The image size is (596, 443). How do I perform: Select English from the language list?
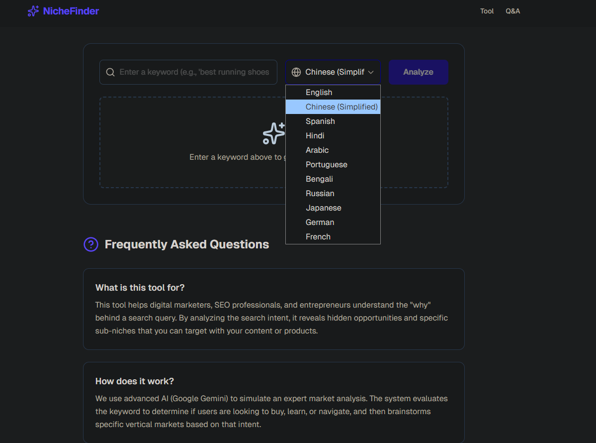tap(319, 93)
